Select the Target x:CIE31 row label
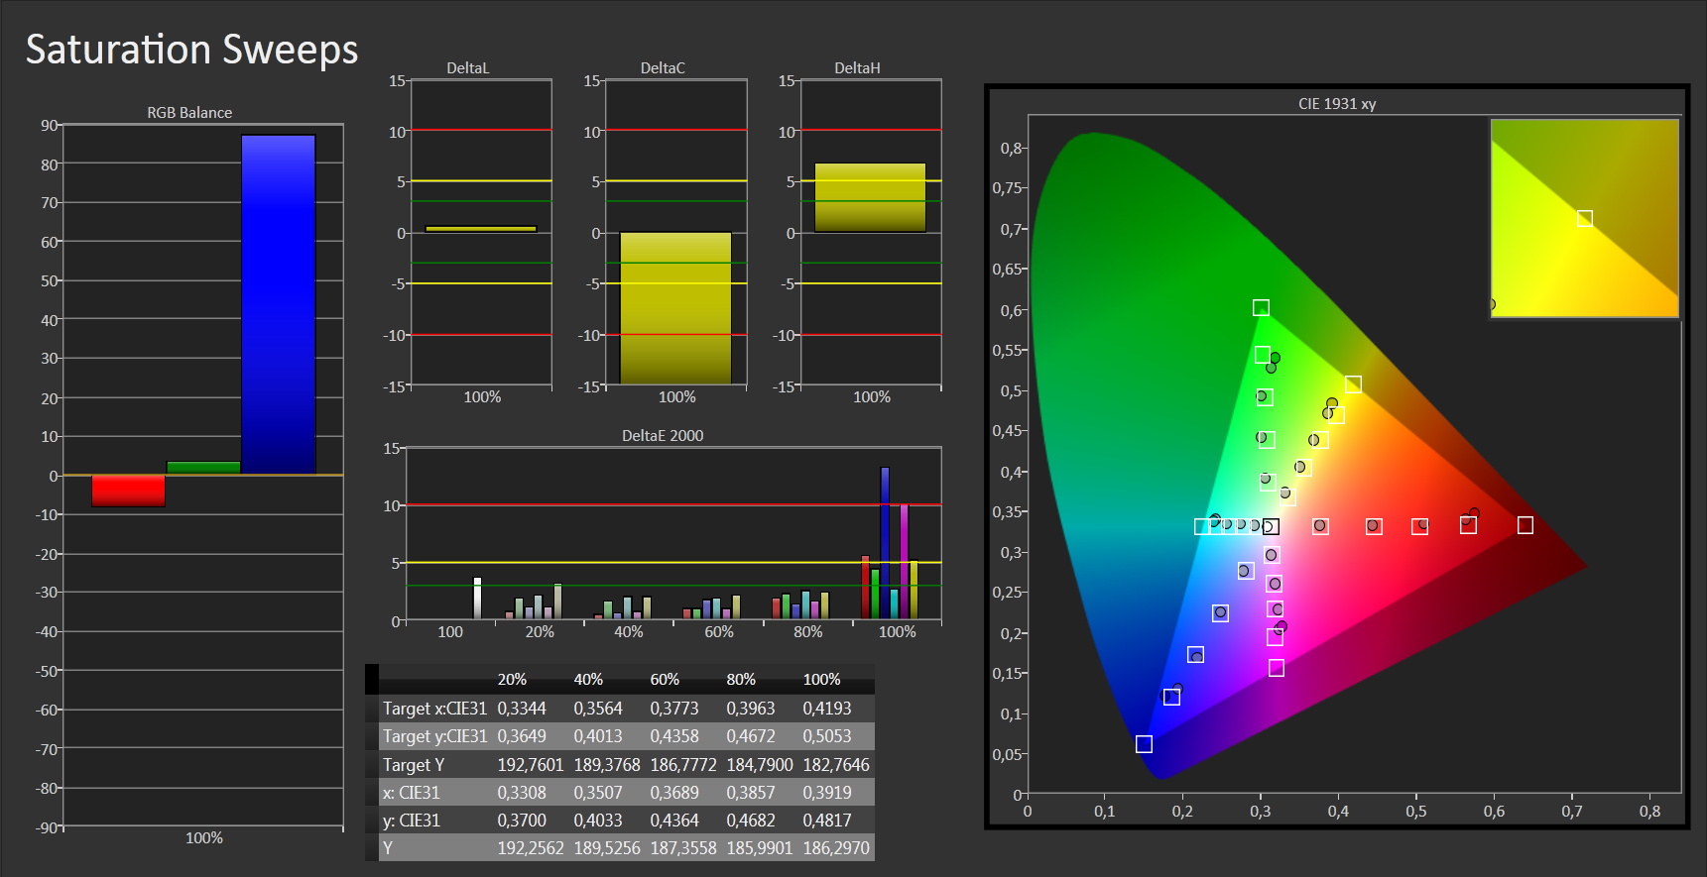 (434, 709)
